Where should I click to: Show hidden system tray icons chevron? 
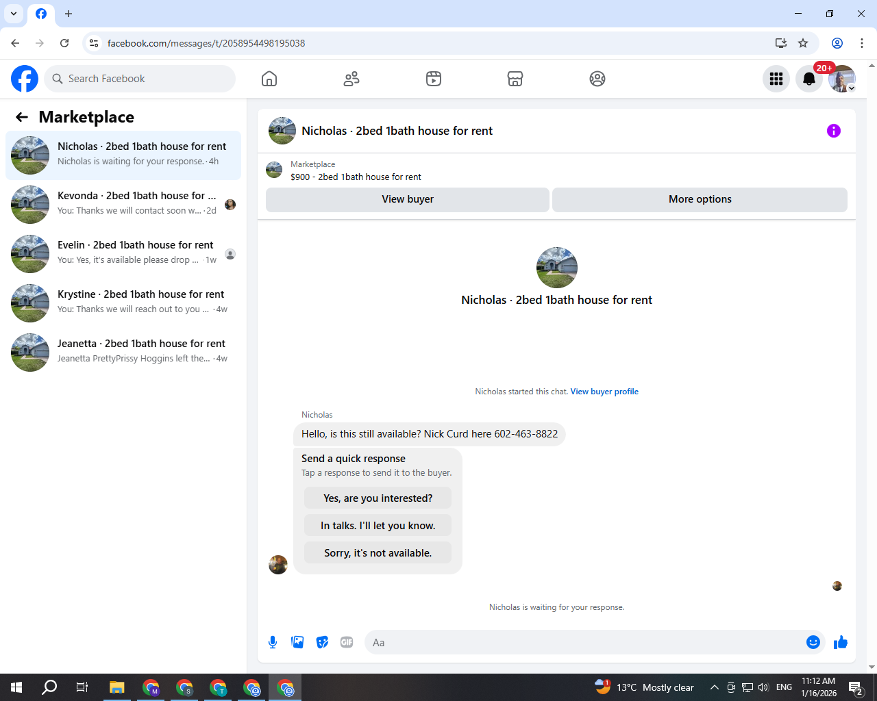point(714,687)
